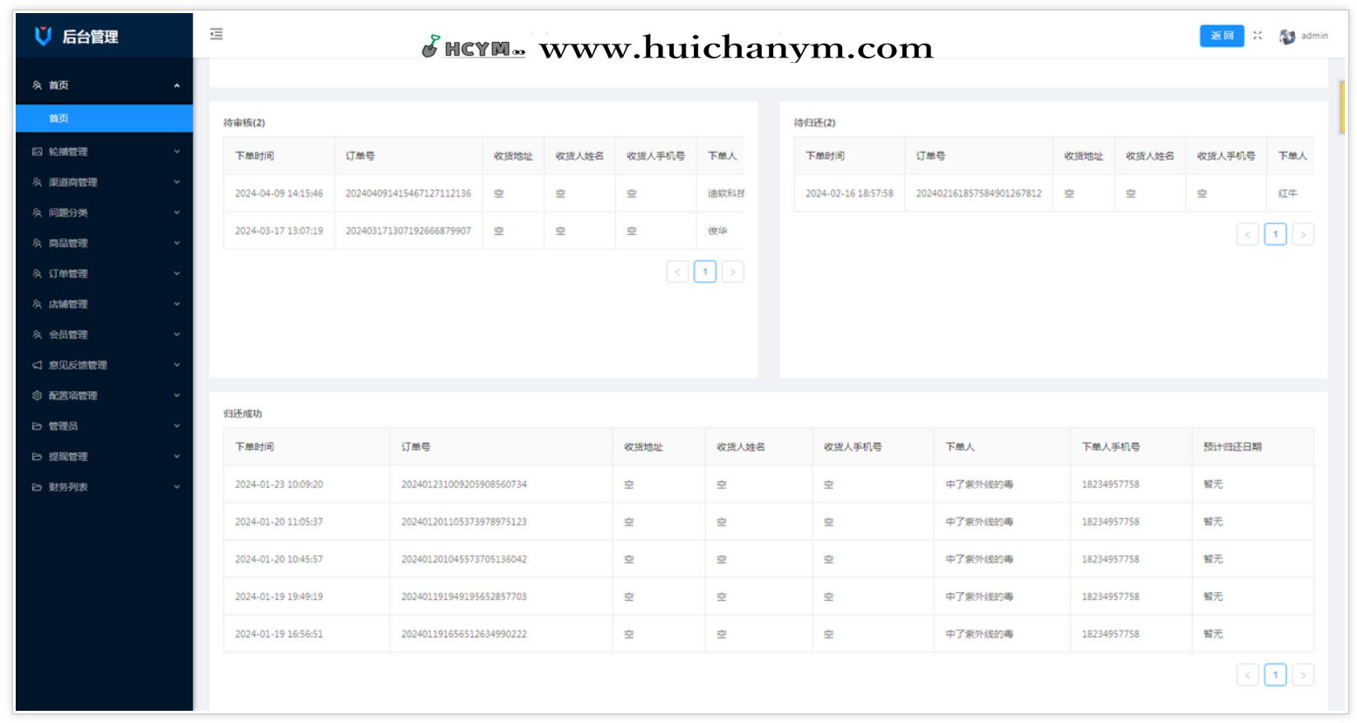Expand the 订单管理 menu
This screenshot has height=723, width=1357.
tap(67, 273)
